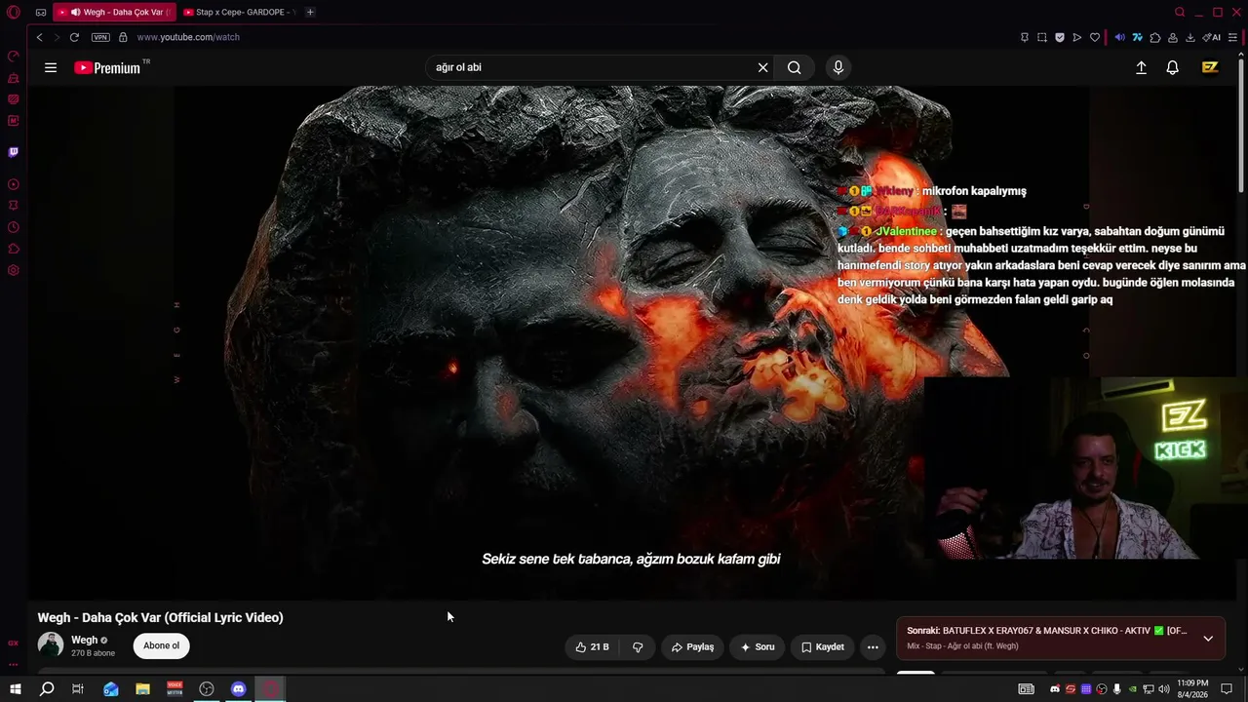This screenshot has height=702, width=1248.
Task: Open sidebar history clock icon
Action: tap(14, 227)
